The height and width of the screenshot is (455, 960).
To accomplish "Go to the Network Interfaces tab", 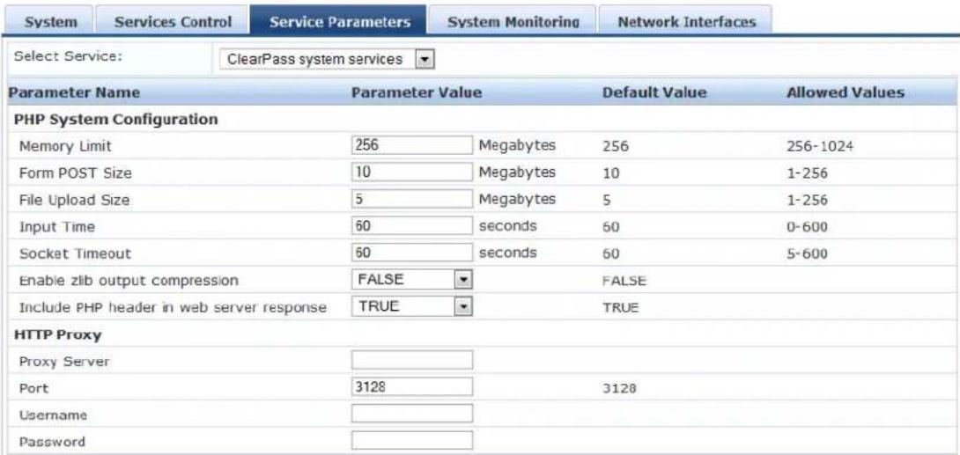I will [686, 22].
